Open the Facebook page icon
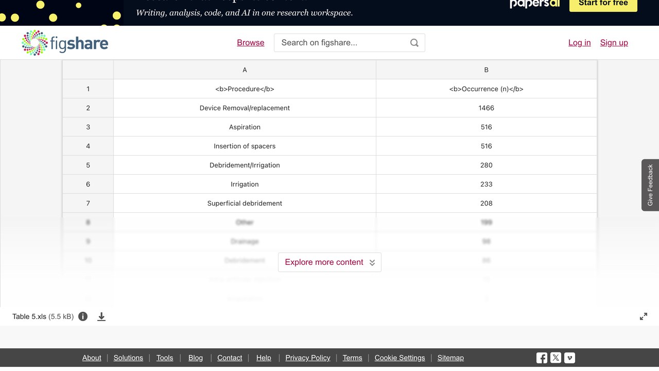Viewport: 659px width, 371px height. click(x=542, y=358)
